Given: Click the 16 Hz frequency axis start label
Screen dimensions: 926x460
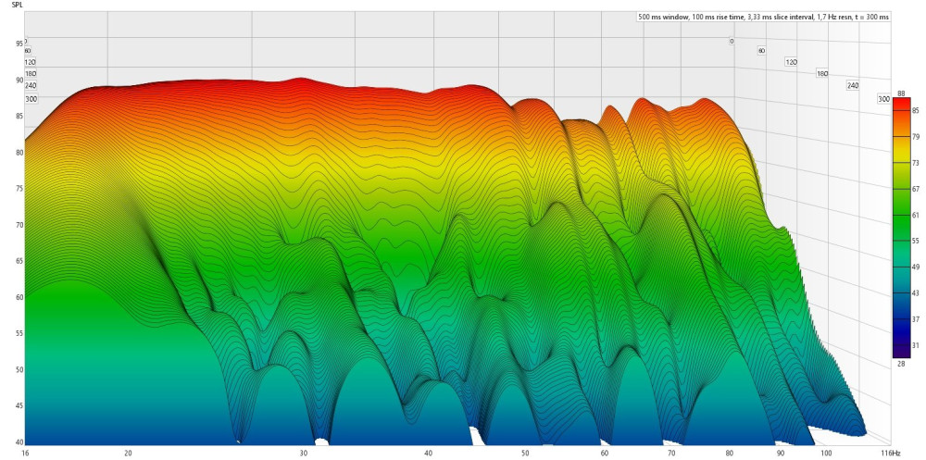Looking at the screenshot, I should coord(24,453).
